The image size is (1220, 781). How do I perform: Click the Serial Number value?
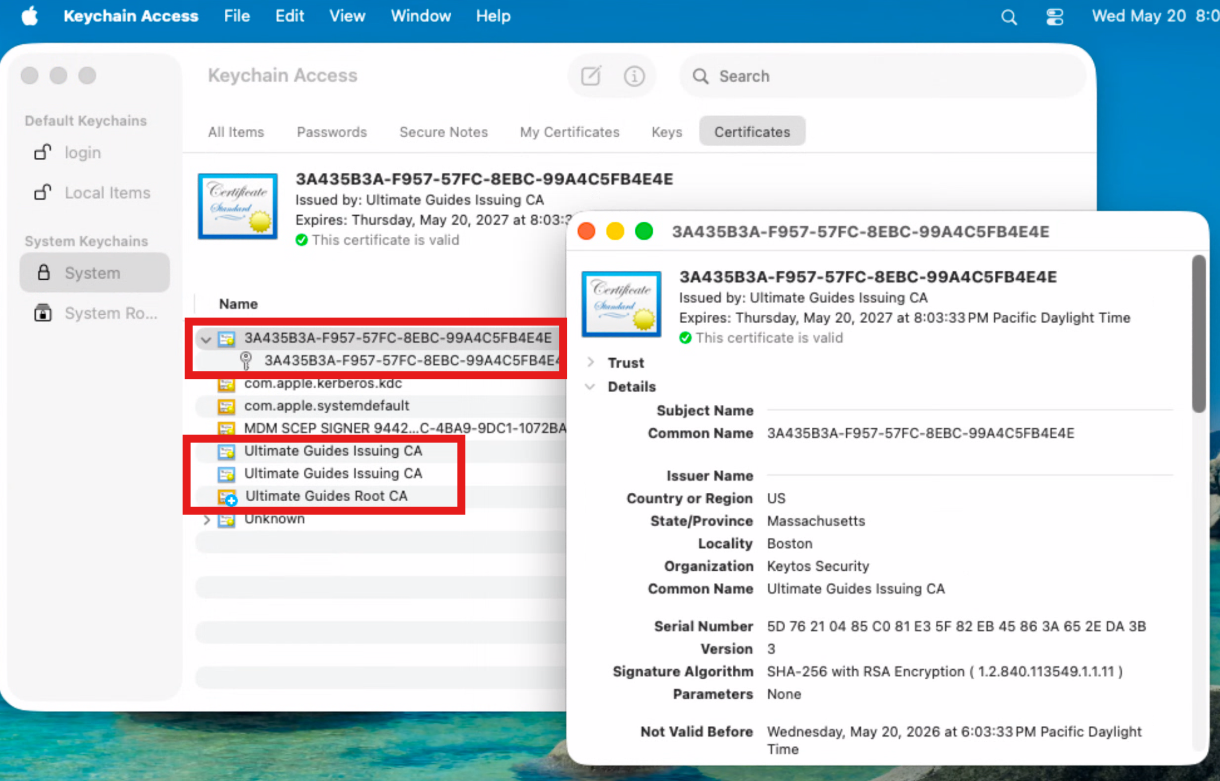(956, 626)
